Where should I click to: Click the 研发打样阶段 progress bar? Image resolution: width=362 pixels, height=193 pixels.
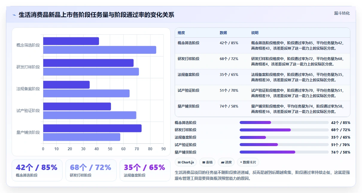coord(284,130)
